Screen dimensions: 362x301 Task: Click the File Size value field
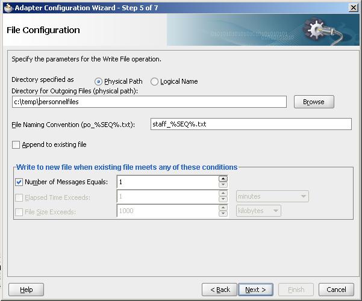coord(167,211)
